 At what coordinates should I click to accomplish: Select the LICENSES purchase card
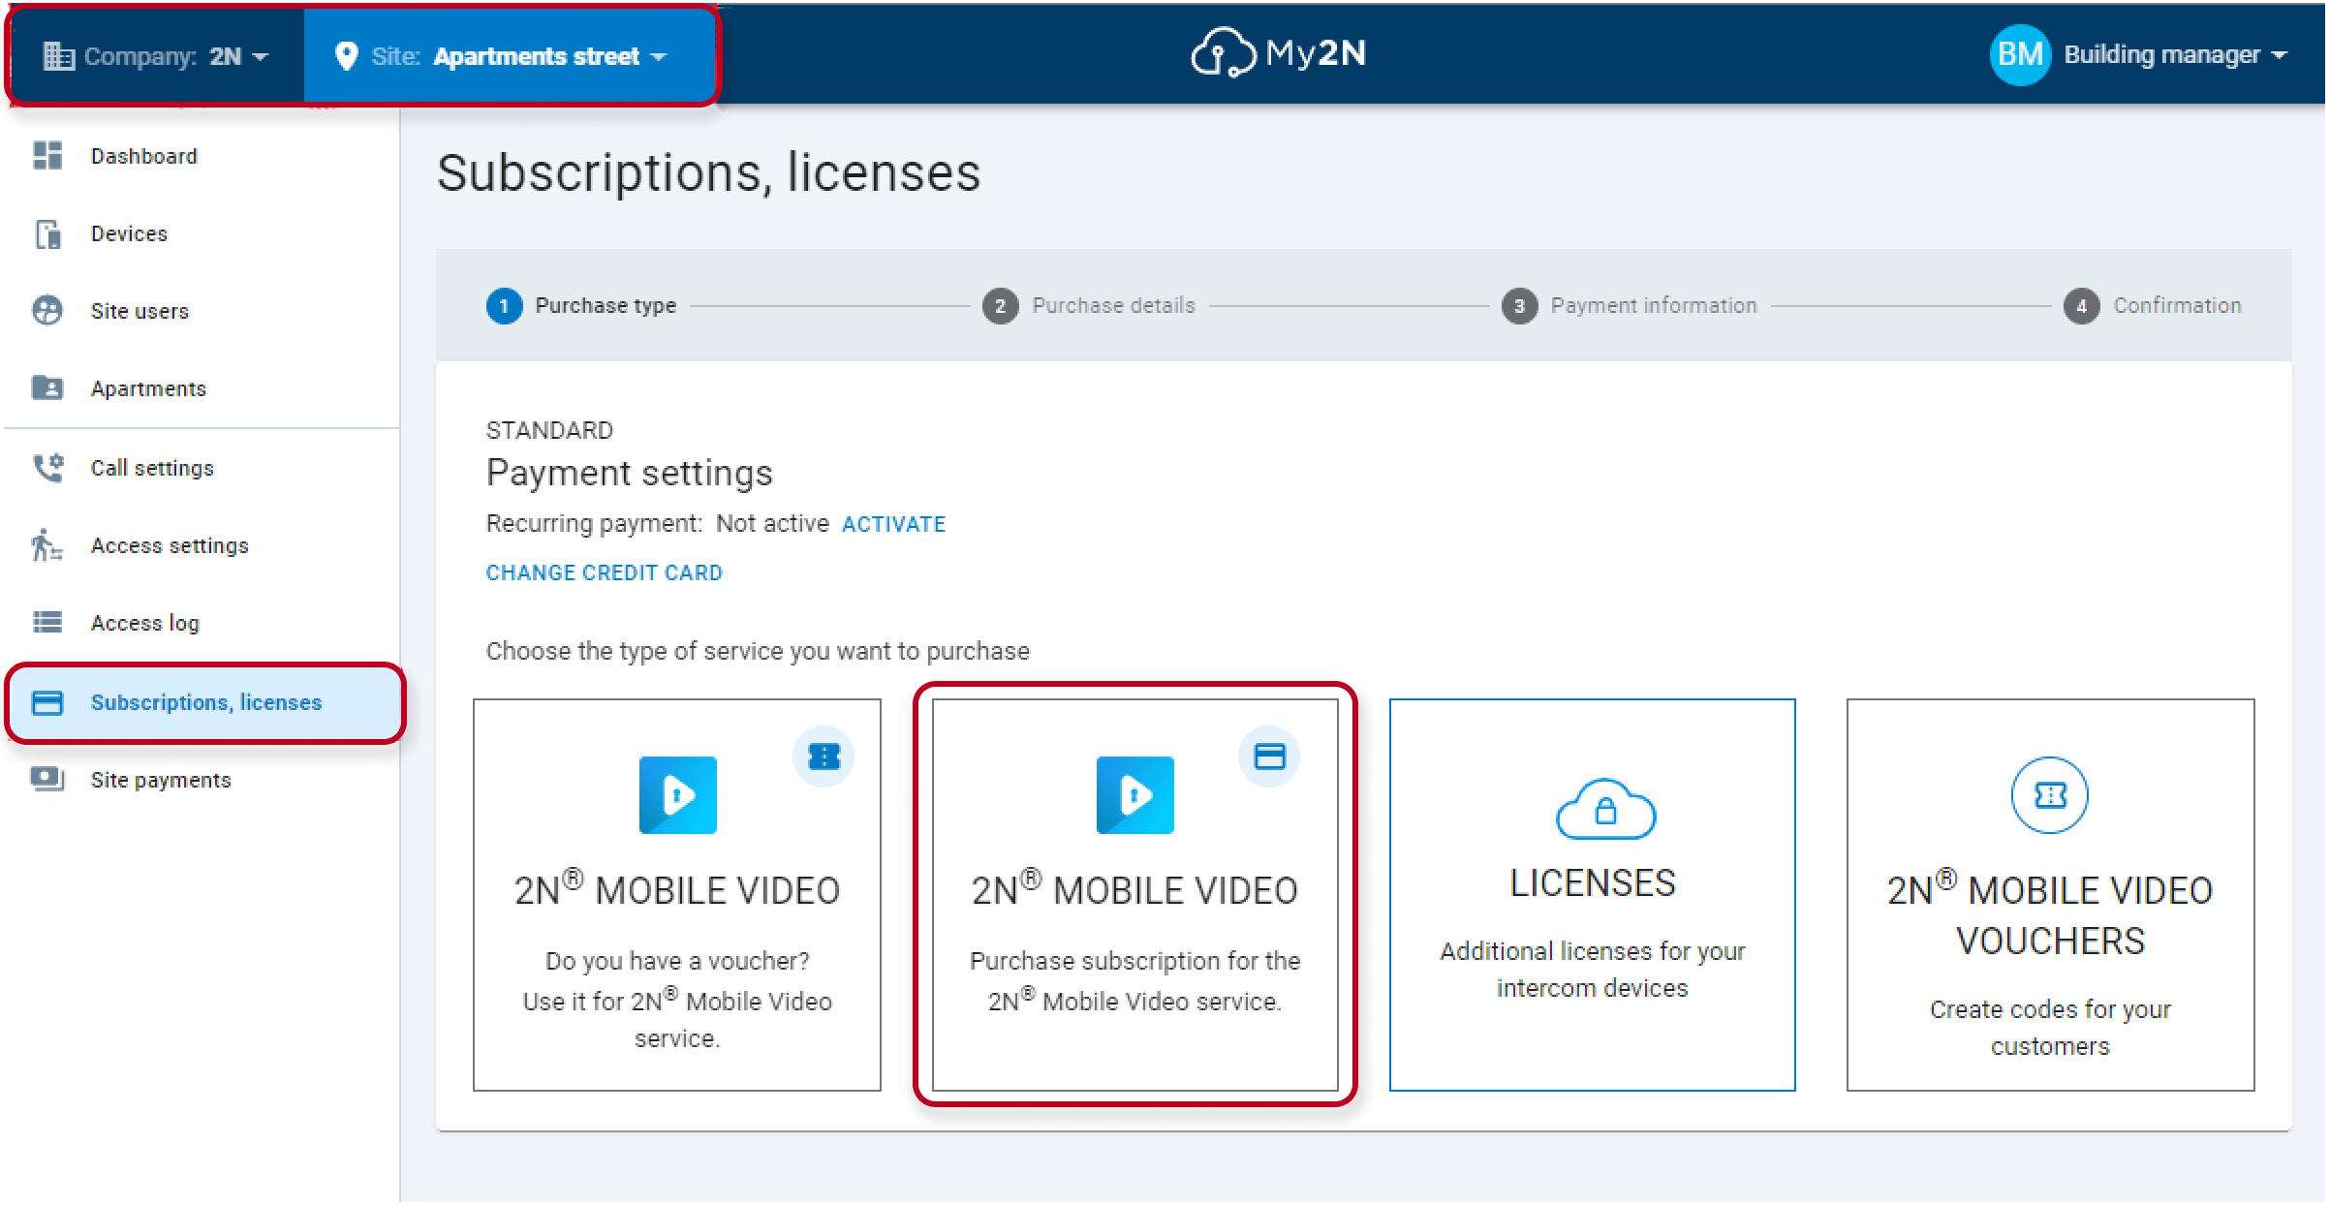pyautogui.click(x=1592, y=895)
